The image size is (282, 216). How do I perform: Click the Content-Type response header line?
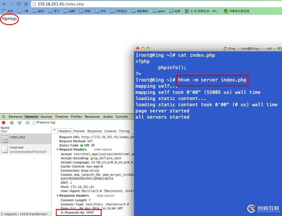tap(95, 204)
